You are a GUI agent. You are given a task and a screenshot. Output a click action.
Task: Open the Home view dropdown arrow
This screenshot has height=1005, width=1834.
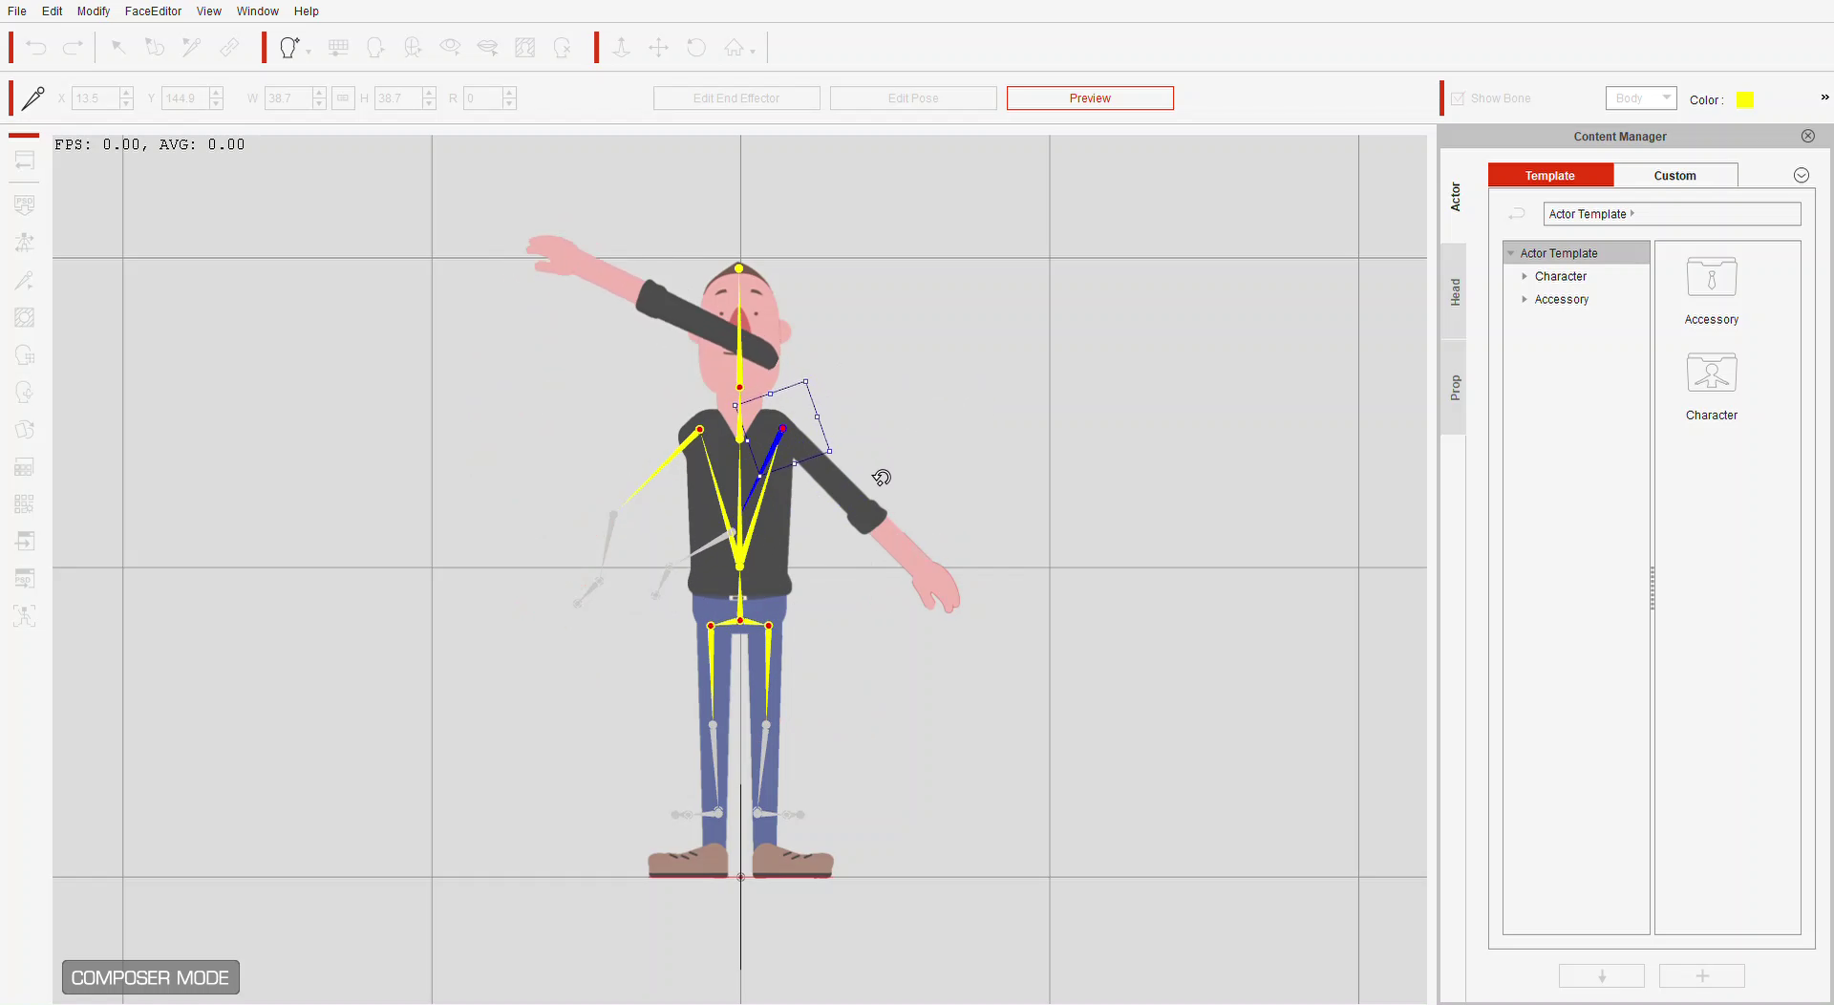(x=753, y=52)
